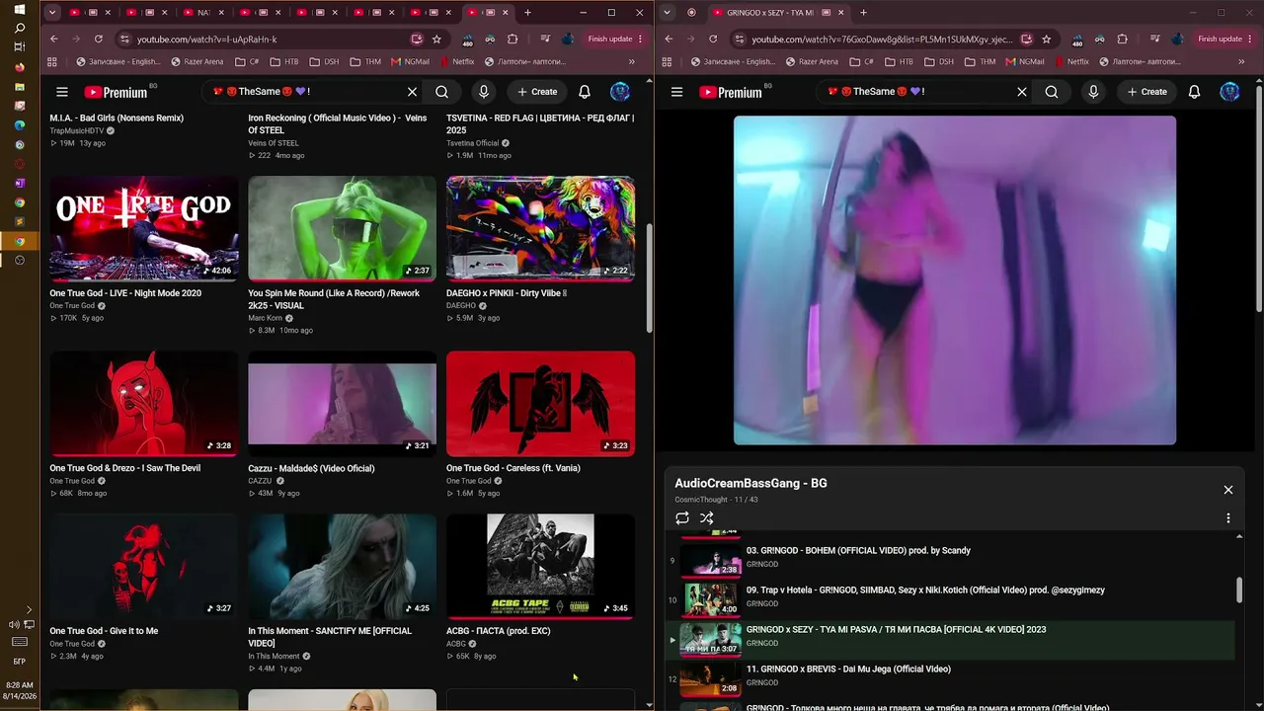
Task: Open DSH bookmark folder in right window
Action: [937, 61]
